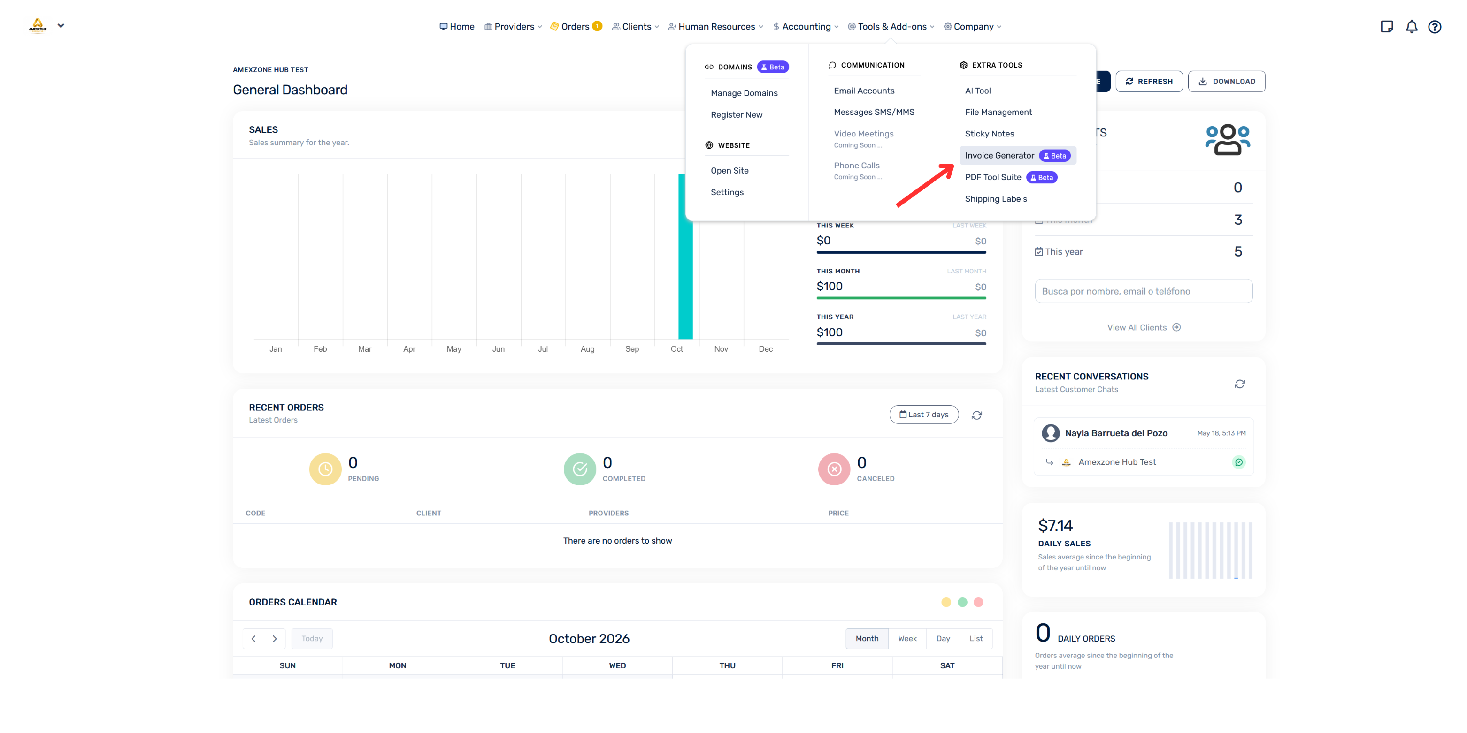Viewport: 1467px width, 733px height.
Task: Expand the Providers menu
Action: [x=513, y=26]
